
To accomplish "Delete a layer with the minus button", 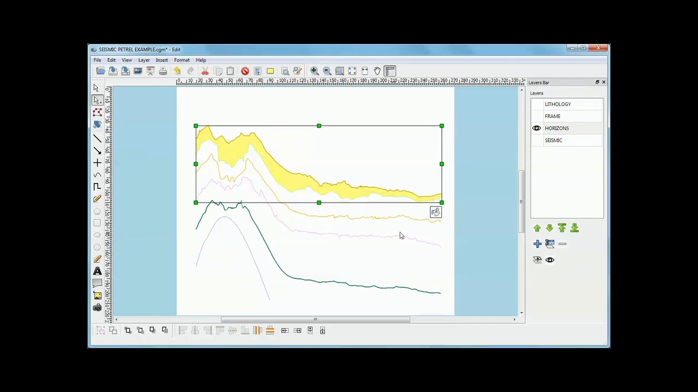I will pos(562,243).
